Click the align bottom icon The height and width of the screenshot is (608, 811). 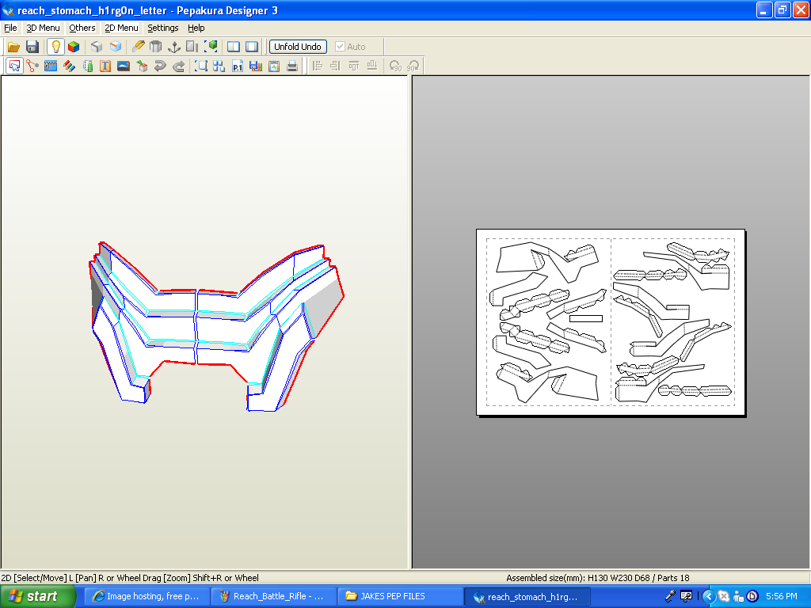[x=372, y=66]
